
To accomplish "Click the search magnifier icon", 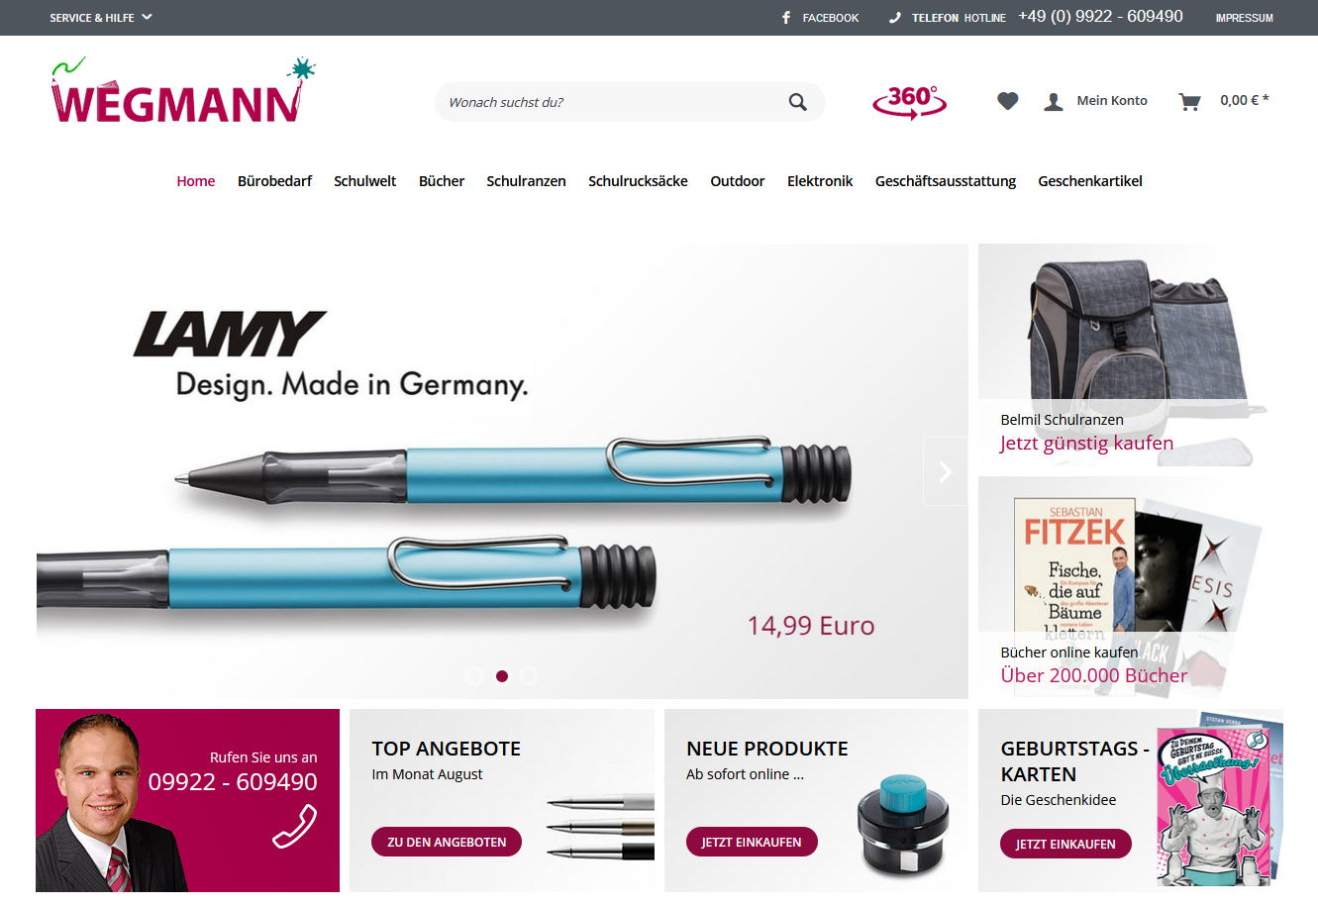I will point(797,102).
